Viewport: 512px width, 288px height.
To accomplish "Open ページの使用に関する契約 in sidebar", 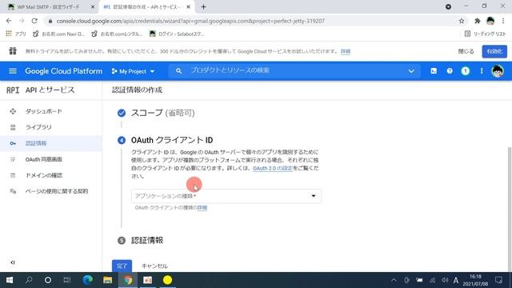I will click(57, 191).
